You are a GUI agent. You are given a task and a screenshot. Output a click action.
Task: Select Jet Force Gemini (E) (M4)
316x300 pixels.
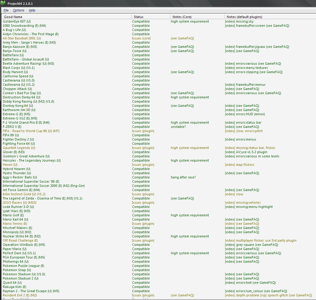(x=21, y=190)
